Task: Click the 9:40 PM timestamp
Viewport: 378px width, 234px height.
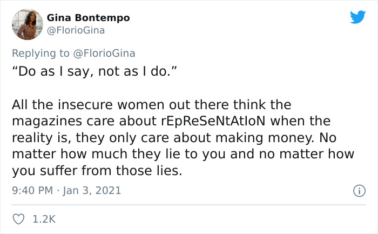Action: (31, 190)
